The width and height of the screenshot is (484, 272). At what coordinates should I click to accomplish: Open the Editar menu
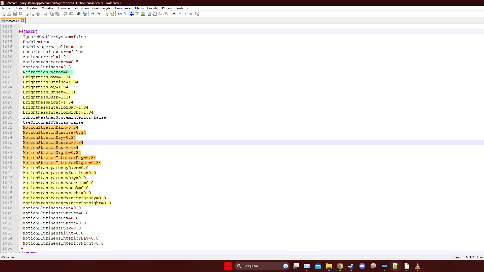(20, 8)
